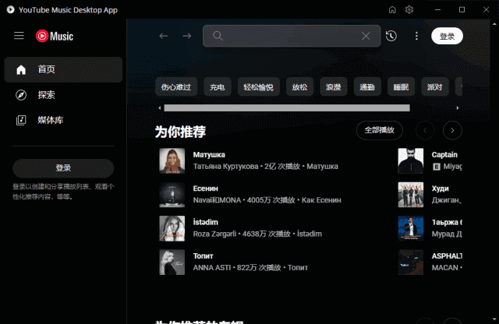The height and width of the screenshot is (324, 499).
Task: Select the 伤心难过 mood chip
Action: [x=177, y=86]
